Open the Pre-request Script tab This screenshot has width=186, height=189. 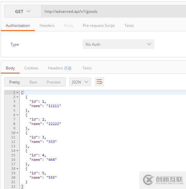tap(99, 26)
